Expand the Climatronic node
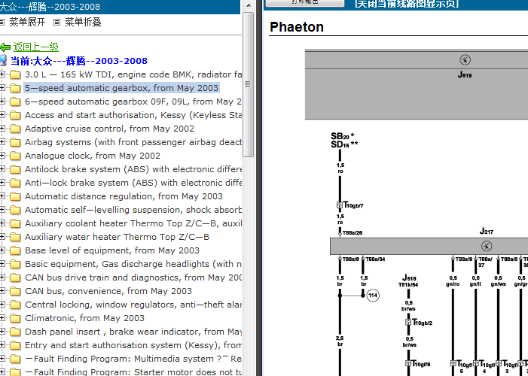Image resolution: width=528 pixels, height=376 pixels. point(2,318)
